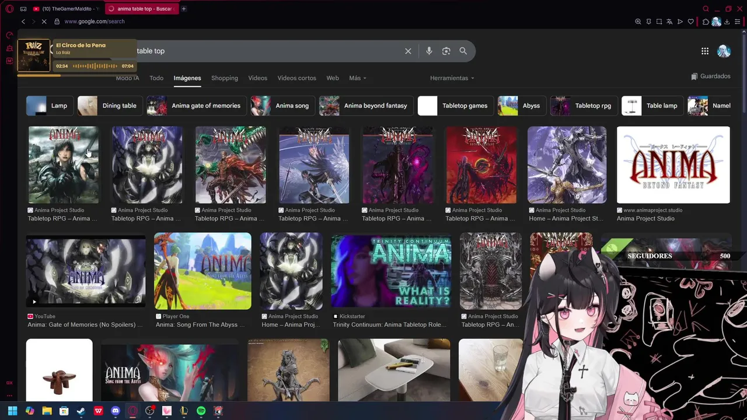Switch to the TheGamerMaldito YouTube tab
Image resolution: width=747 pixels, height=420 pixels.
pyautogui.click(x=67, y=9)
